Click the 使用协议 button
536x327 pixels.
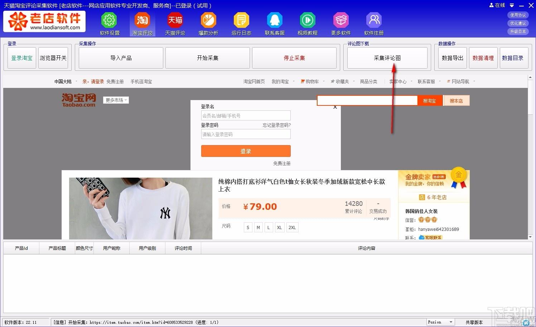(x=518, y=15)
